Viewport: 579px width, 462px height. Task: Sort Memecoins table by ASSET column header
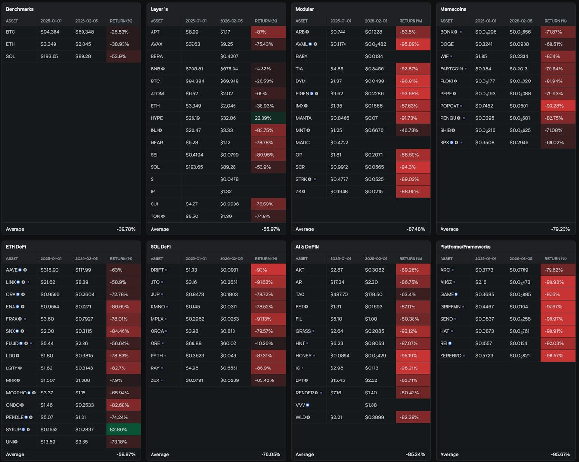pyautogui.click(x=446, y=21)
